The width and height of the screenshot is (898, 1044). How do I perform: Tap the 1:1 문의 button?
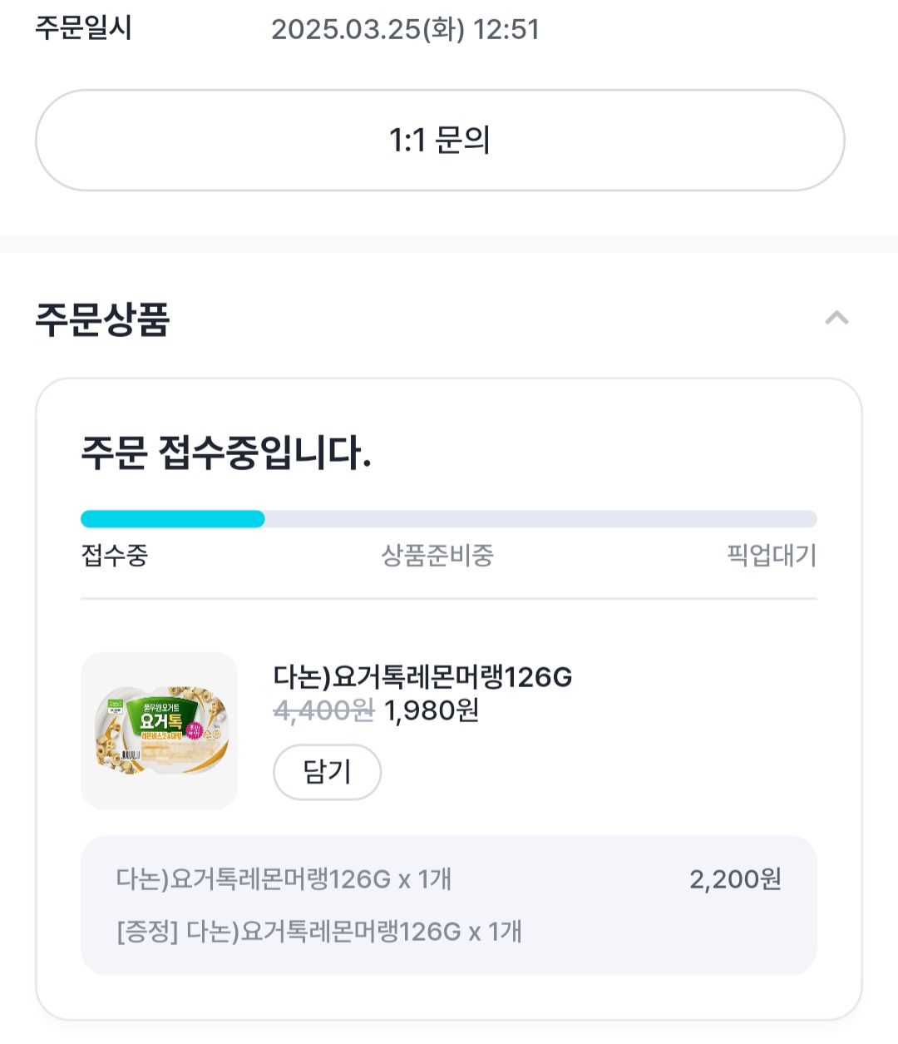point(440,141)
